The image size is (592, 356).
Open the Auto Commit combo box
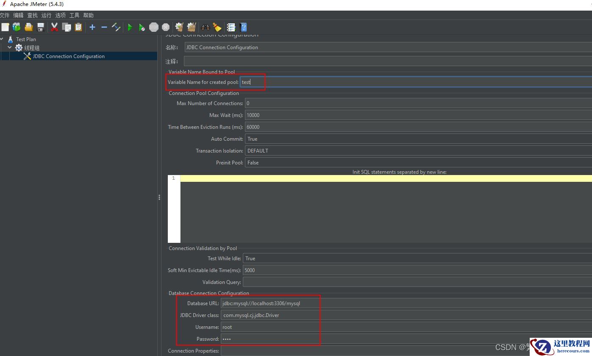[x=418, y=139]
